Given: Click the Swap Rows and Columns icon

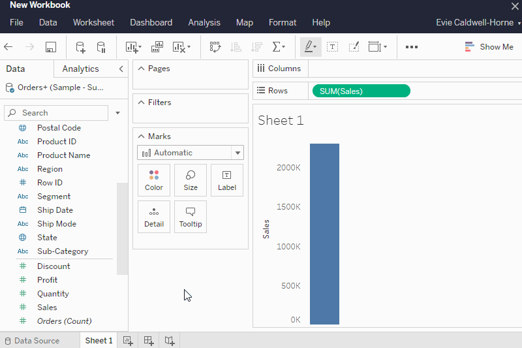Looking at the screenshot, I should tap(215, 47).
